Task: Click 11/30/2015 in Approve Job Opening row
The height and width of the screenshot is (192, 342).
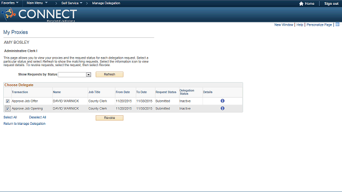Action: click(144, 108)
